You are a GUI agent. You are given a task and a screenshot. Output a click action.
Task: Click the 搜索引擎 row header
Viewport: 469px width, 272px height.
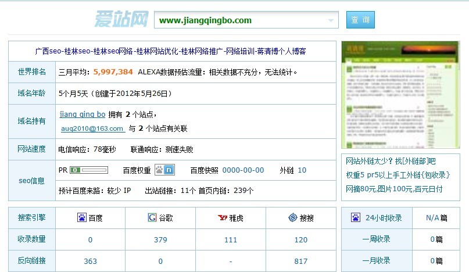pos(32,217)
